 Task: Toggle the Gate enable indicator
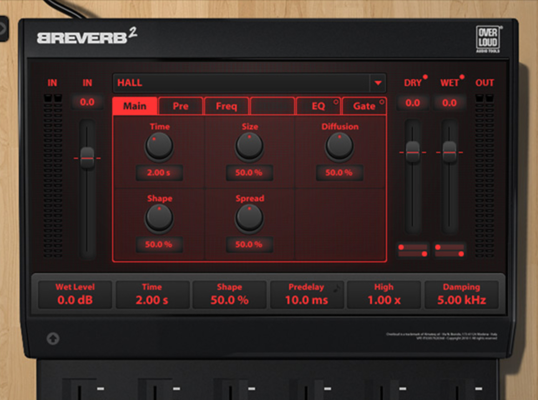[381, 102]
